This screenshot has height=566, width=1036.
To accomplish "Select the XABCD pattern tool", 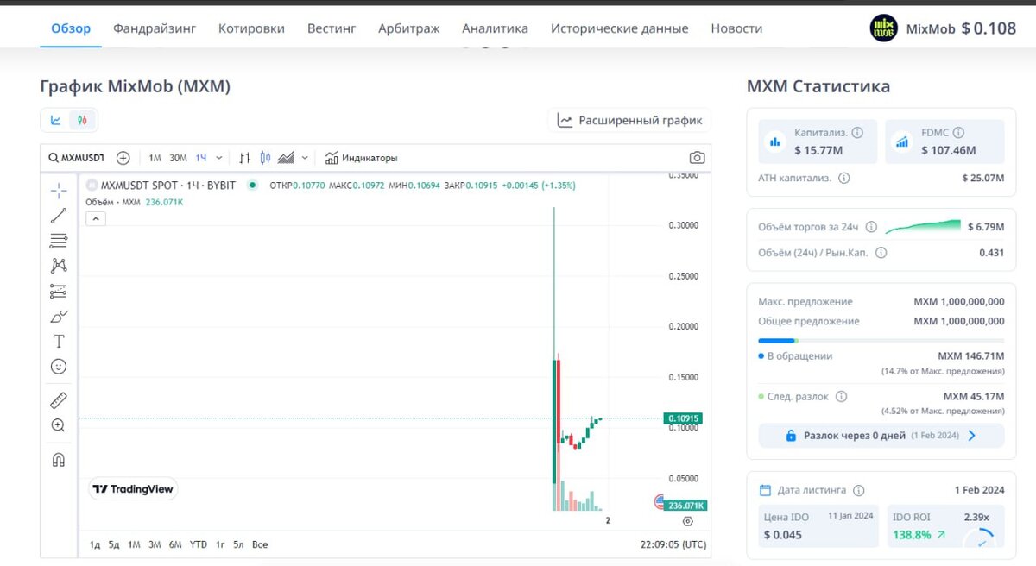I will click(59, 266).
